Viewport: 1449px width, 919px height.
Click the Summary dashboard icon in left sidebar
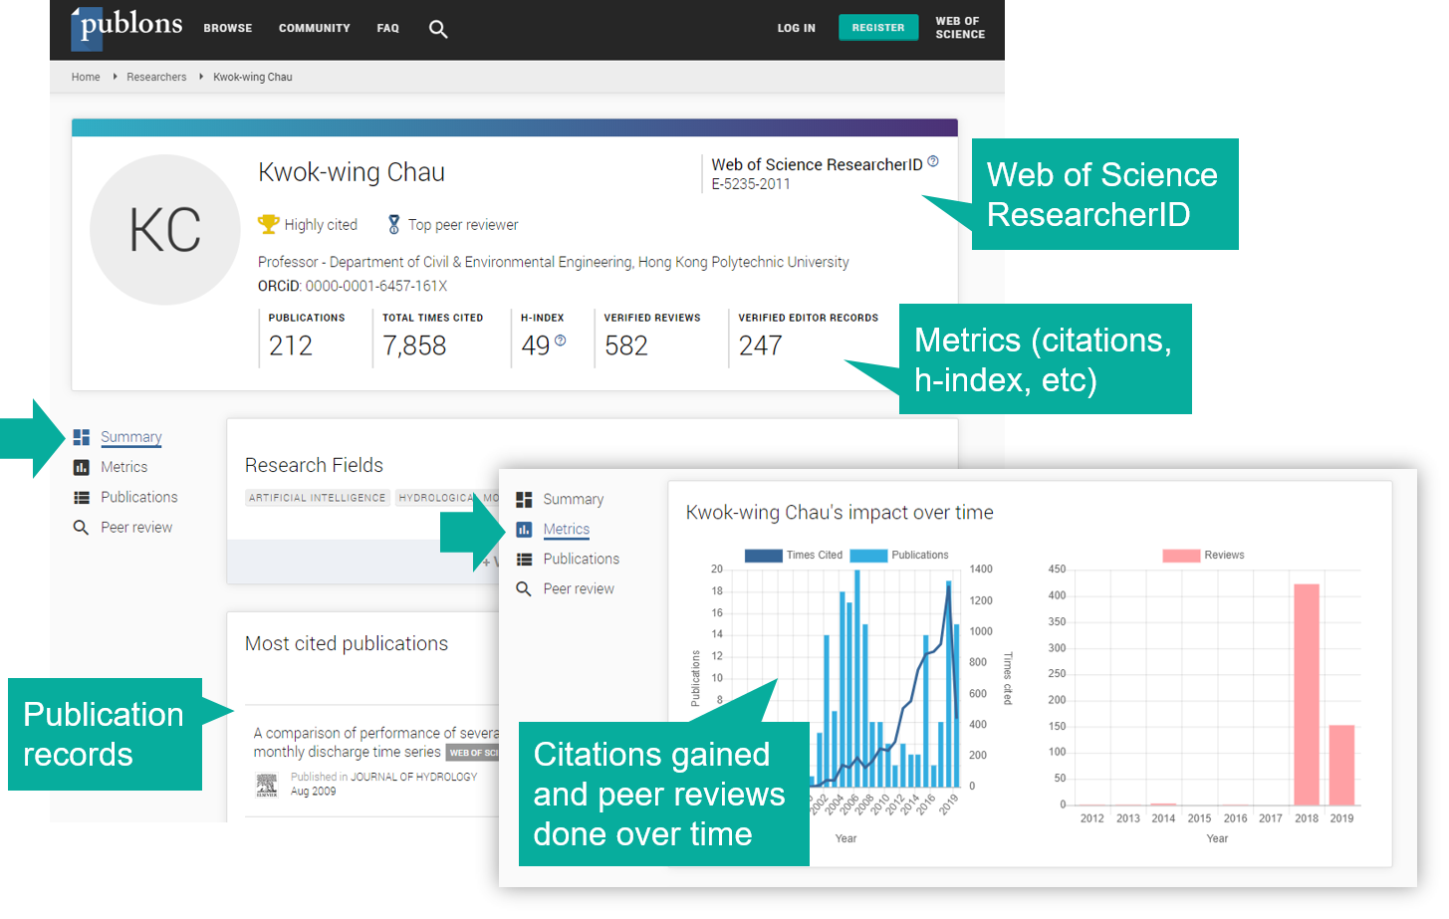coord(82,437)
